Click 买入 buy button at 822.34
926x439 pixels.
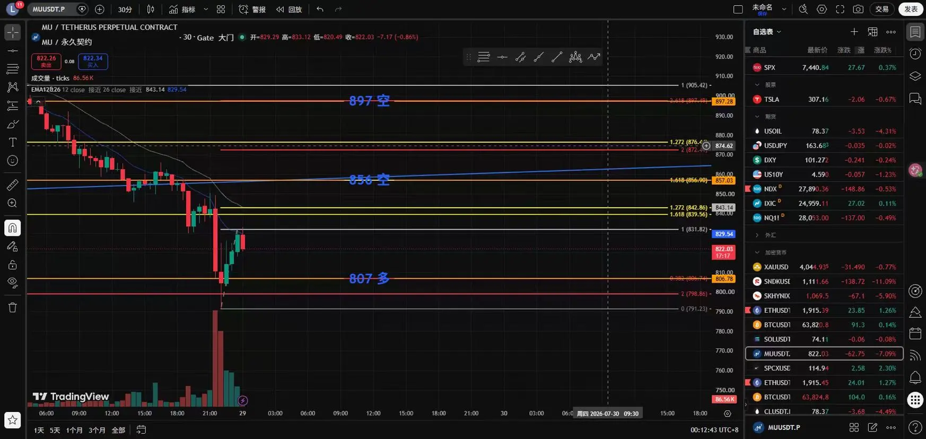tap(93, 62)
